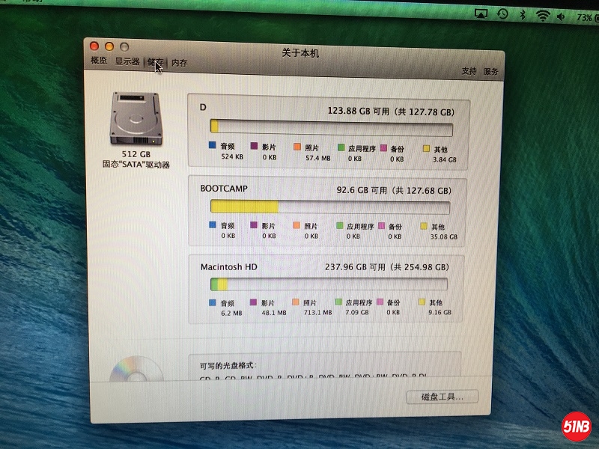Open Time Machine menu bar icon
Viewport: 599px width, 449px height.
pyautogui.click(x=502, y=14)
